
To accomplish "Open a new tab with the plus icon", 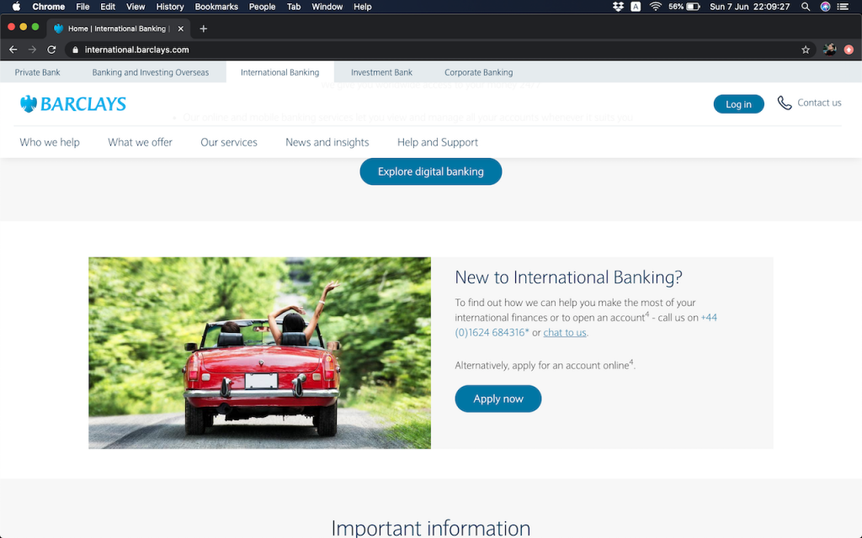I will (x=203, y=29).
